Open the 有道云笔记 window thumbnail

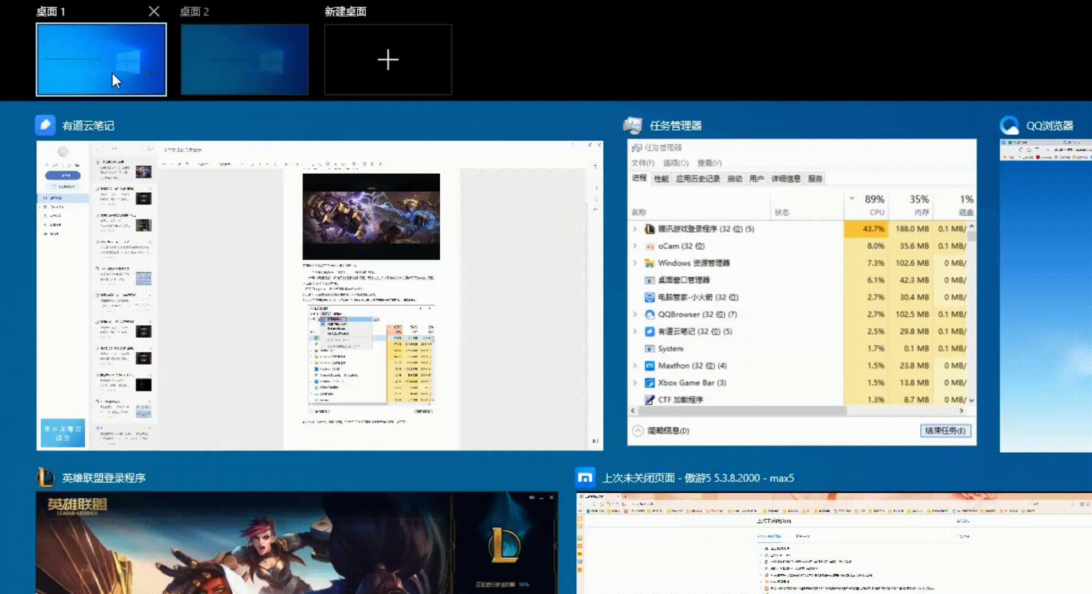(320, 295)
